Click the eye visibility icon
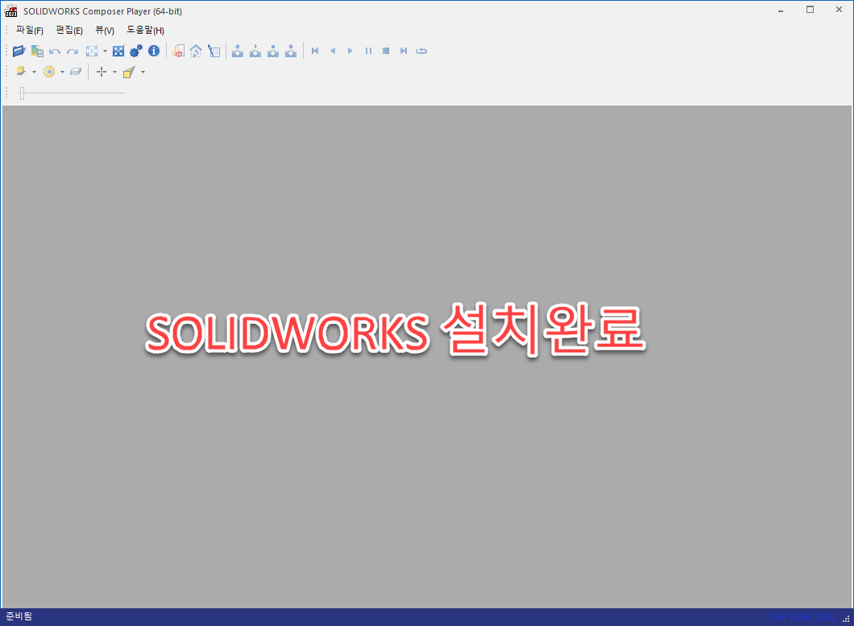Viewport: 854px width, 626px height. point(49,72)
